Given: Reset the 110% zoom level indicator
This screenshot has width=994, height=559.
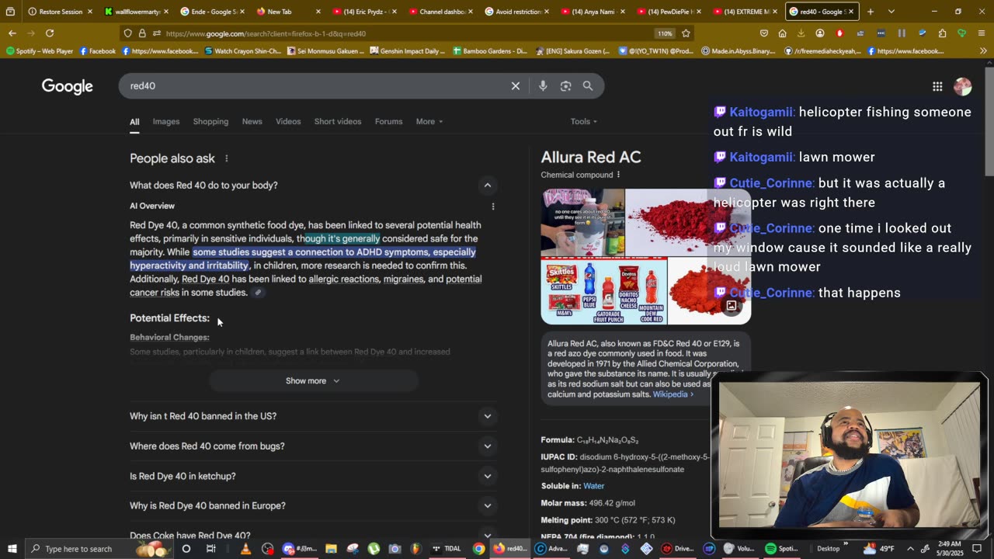Looking at the screenshot, I should click(665, 33).
